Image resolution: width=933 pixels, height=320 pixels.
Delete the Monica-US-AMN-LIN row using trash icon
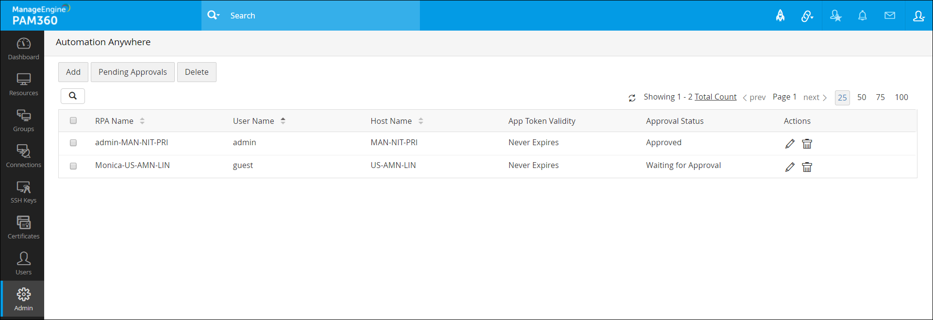[x=807, y=167]
